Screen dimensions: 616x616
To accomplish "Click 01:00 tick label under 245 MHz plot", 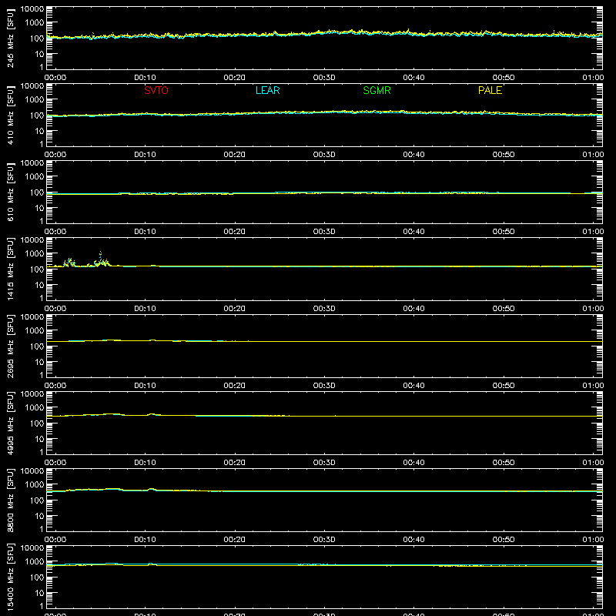I will [593, 78].
